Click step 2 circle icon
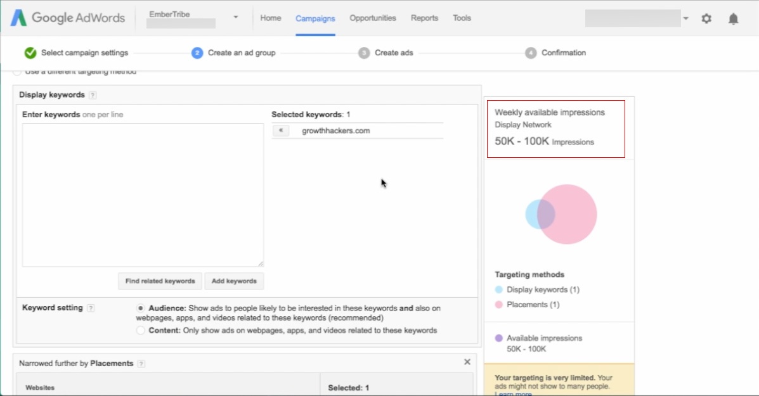The image size is (759, 396). click(x=197, y=53)
